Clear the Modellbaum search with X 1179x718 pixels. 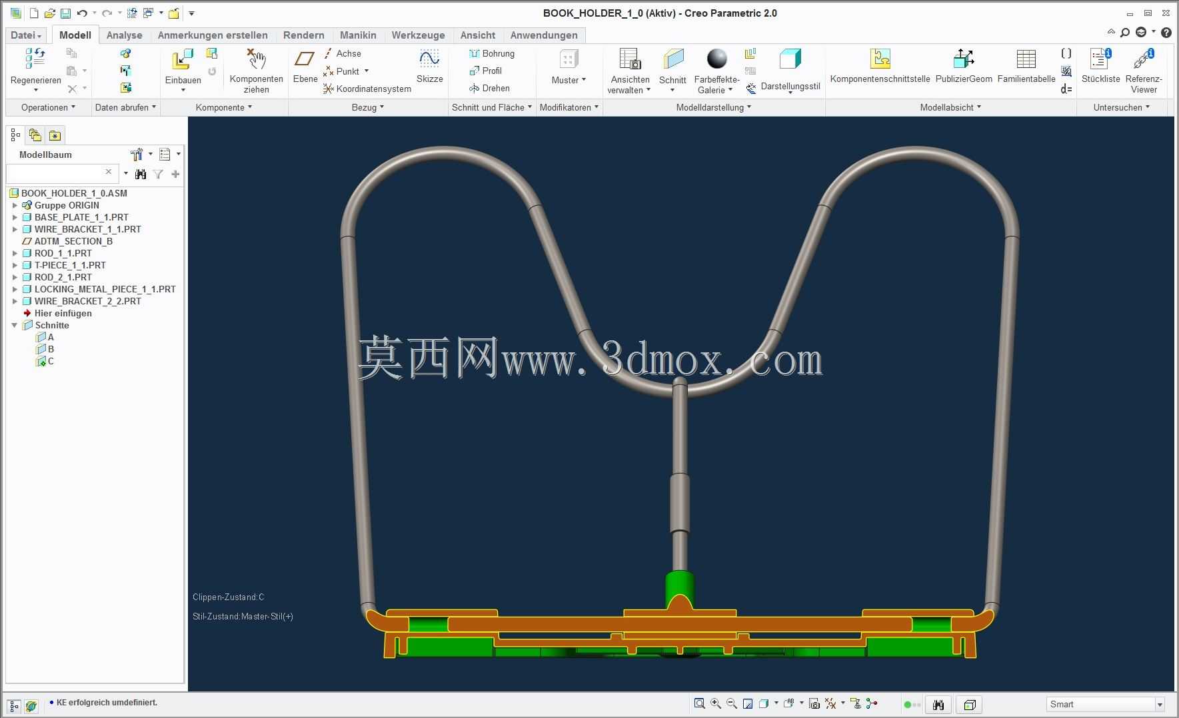[x=109, y=172]
